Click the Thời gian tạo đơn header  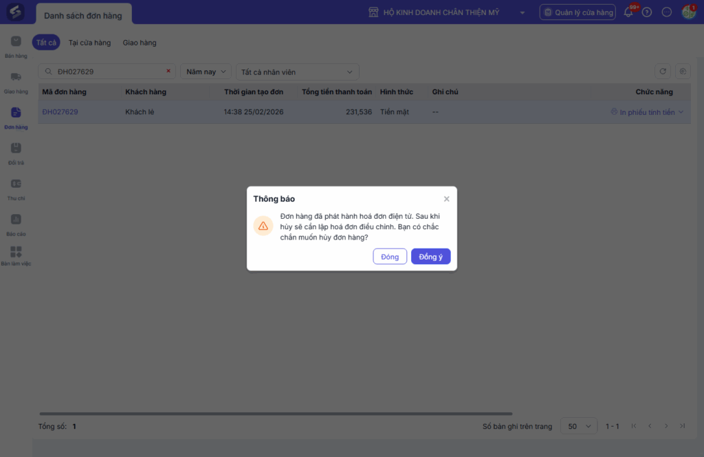coord(254,92)
